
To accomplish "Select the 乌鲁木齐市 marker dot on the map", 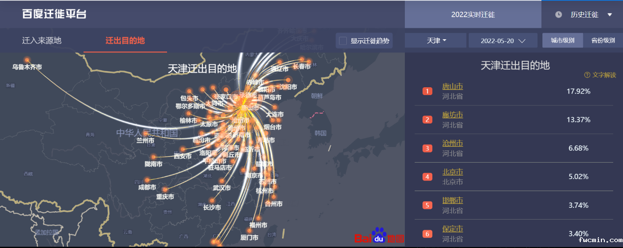I will [x=27, y=60].
